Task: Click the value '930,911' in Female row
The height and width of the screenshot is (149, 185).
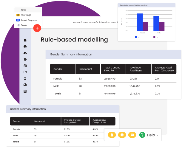Action: 133,79
